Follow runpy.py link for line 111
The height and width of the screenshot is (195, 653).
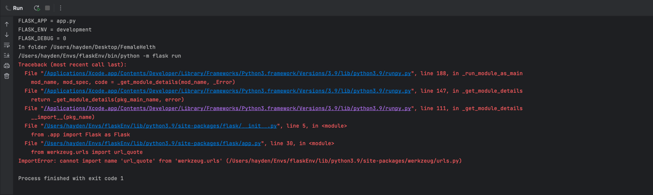coord(227,109)
